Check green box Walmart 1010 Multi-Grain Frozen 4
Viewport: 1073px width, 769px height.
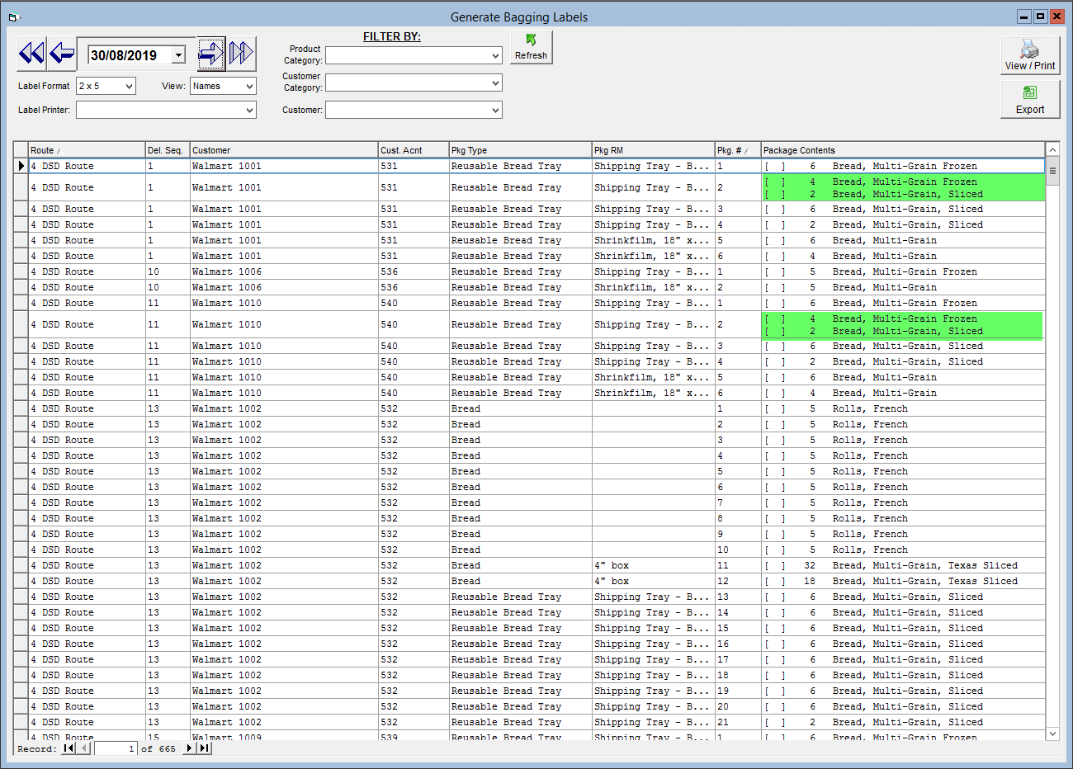[x=774, y=318]
